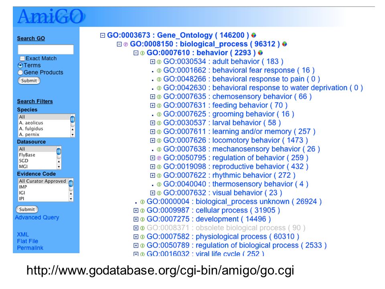Collapse the behavior node

pyautogui.click(x=136, y=53)
